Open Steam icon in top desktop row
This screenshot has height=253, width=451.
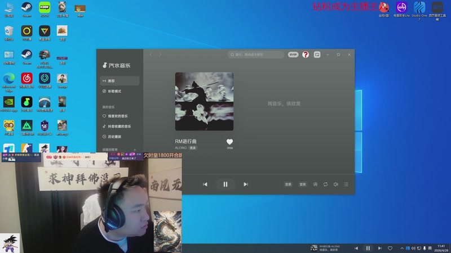click(x=26, y=10)
